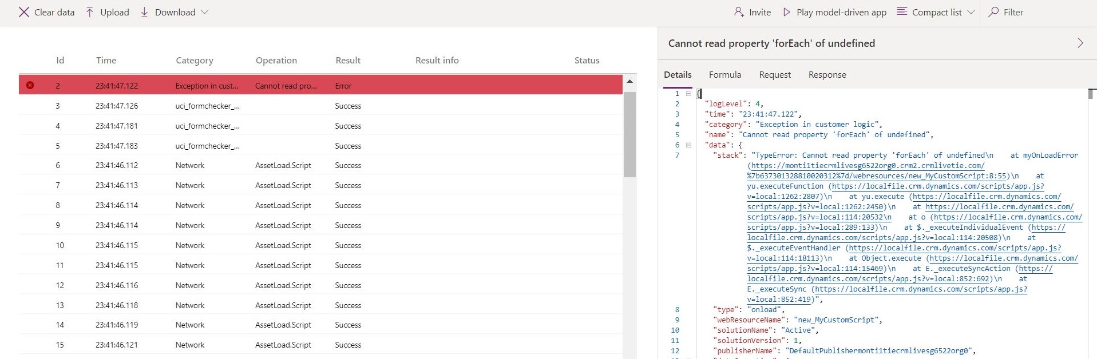1097x359 pixels.
Task: Sort by the Category column header
Action: (x=194, y=61)
